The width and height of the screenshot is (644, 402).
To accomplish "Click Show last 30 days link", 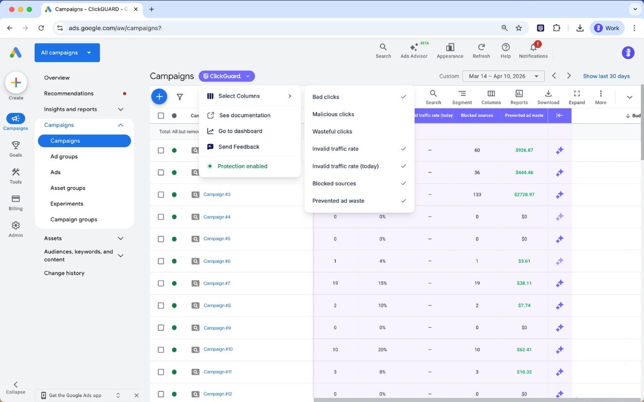I will point(606,76).
